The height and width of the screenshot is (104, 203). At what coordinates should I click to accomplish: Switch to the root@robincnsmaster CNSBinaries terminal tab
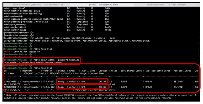[37, 5]
